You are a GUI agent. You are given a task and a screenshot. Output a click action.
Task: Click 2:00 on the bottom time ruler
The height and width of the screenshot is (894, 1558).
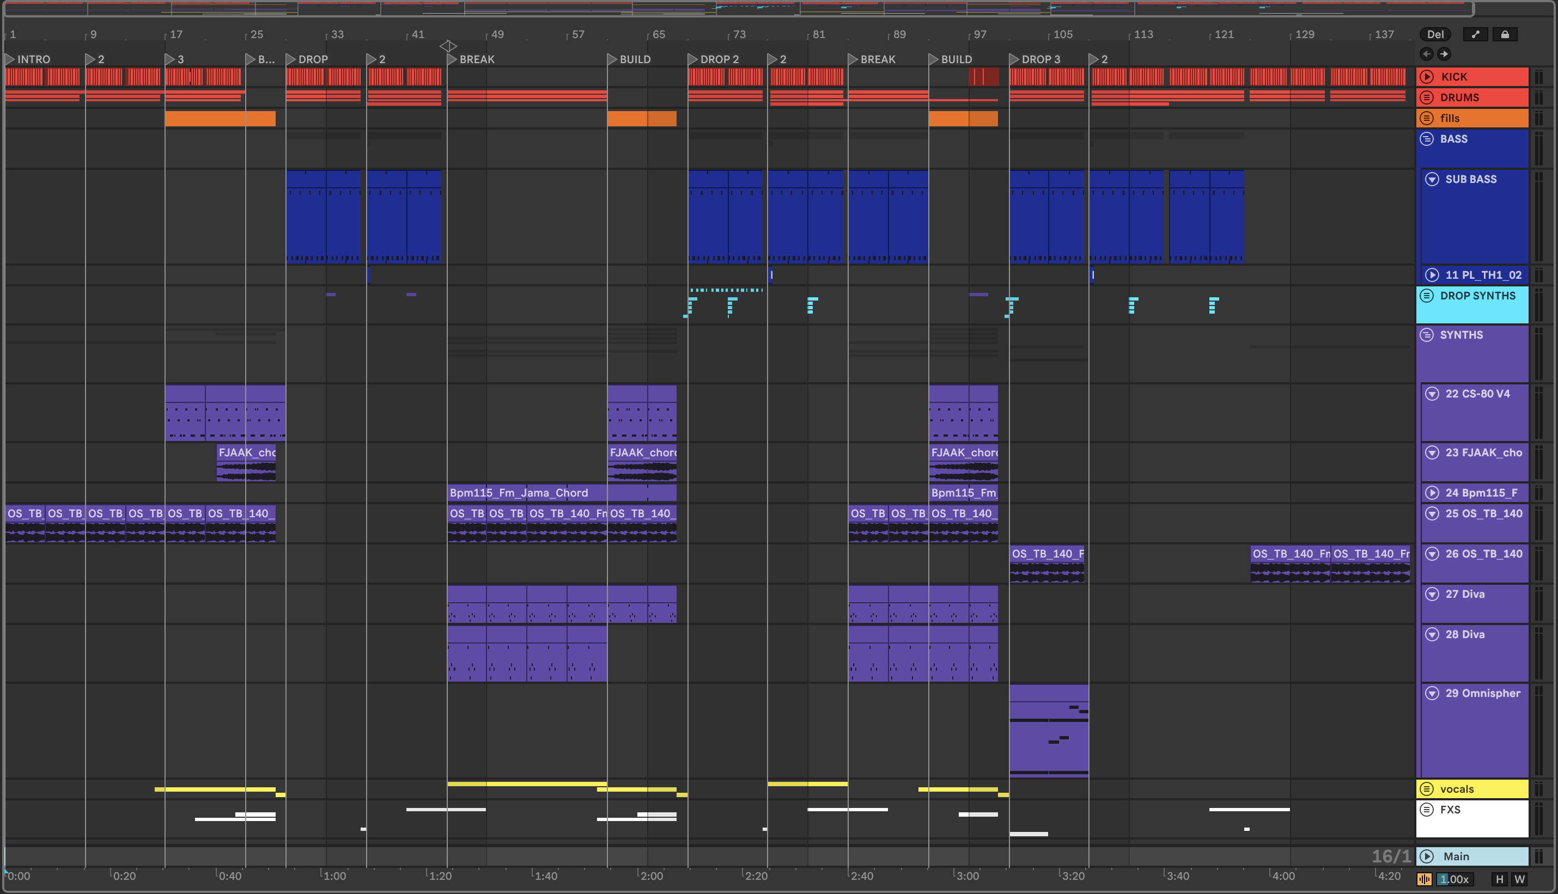pyautogui.click(x=651, y=876)
